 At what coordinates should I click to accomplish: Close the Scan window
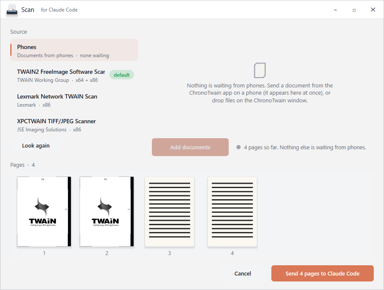coord(373,9)
